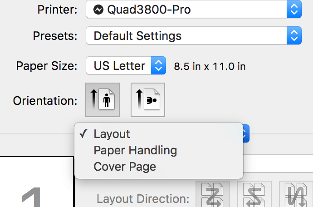
Task: Choose Cover Page from the menu
Action: [x=125, y=167]
